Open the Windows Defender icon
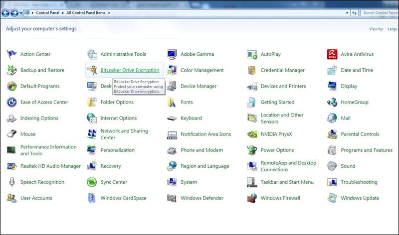Viewport: 399px width, 235px height. pos(172,198)
